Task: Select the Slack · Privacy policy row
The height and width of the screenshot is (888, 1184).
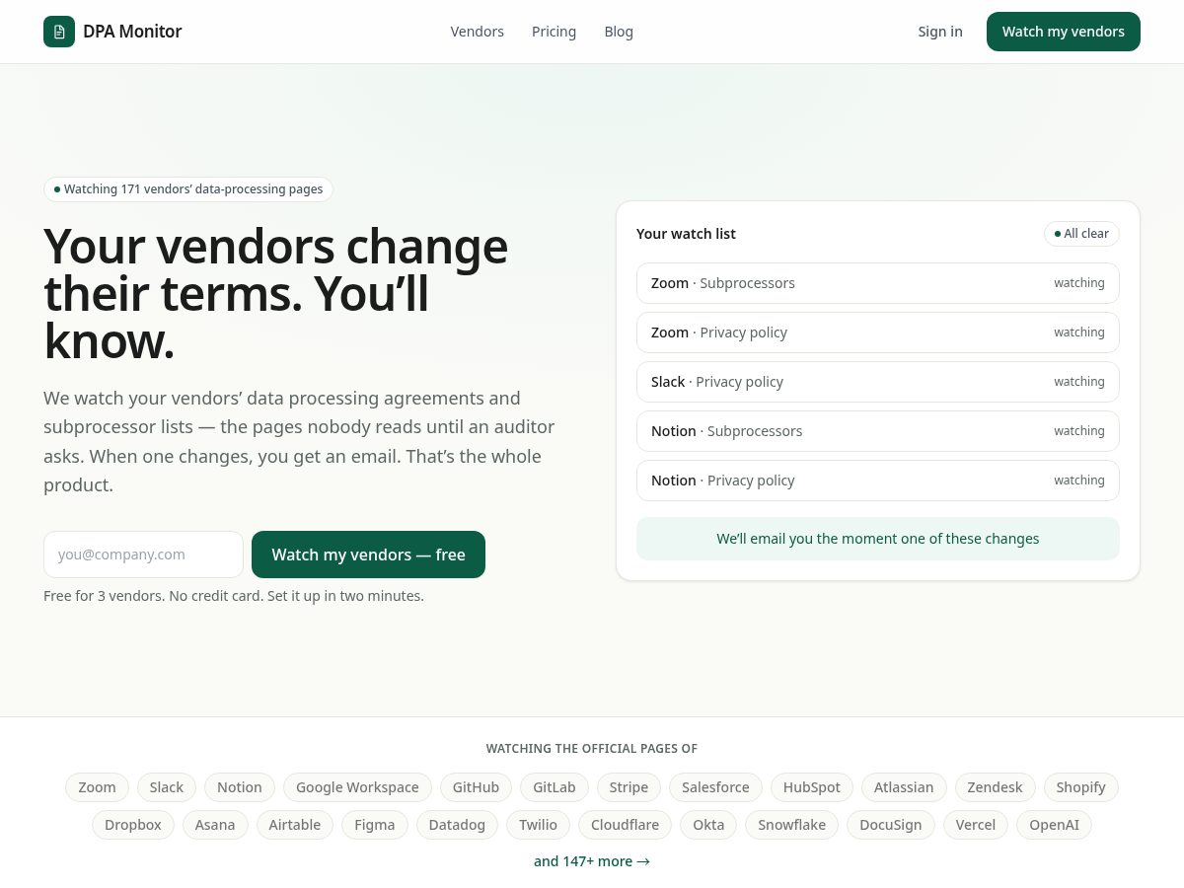Action: [x=878, y=382]
